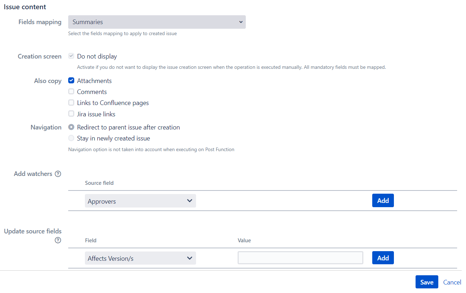The width and height of the screenshot is (466, 293).
Task: Click the Value input field
Action: point(300,258)
